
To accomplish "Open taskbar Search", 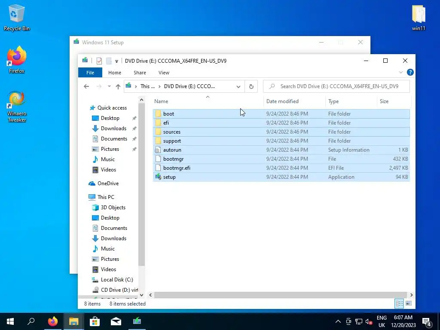I will [x=31, y=321].
